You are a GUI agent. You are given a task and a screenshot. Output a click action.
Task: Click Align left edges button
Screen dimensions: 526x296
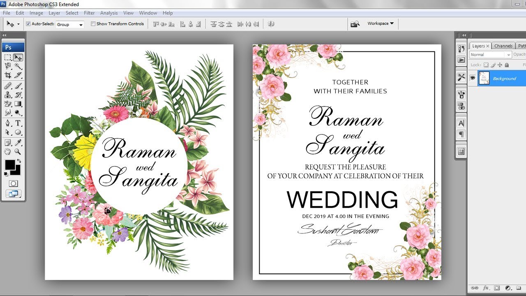tap(183, 24)
